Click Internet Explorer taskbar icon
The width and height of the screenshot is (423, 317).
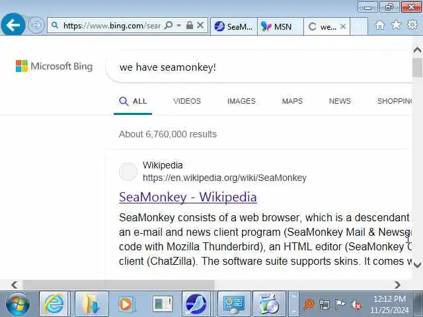[54, 304]
